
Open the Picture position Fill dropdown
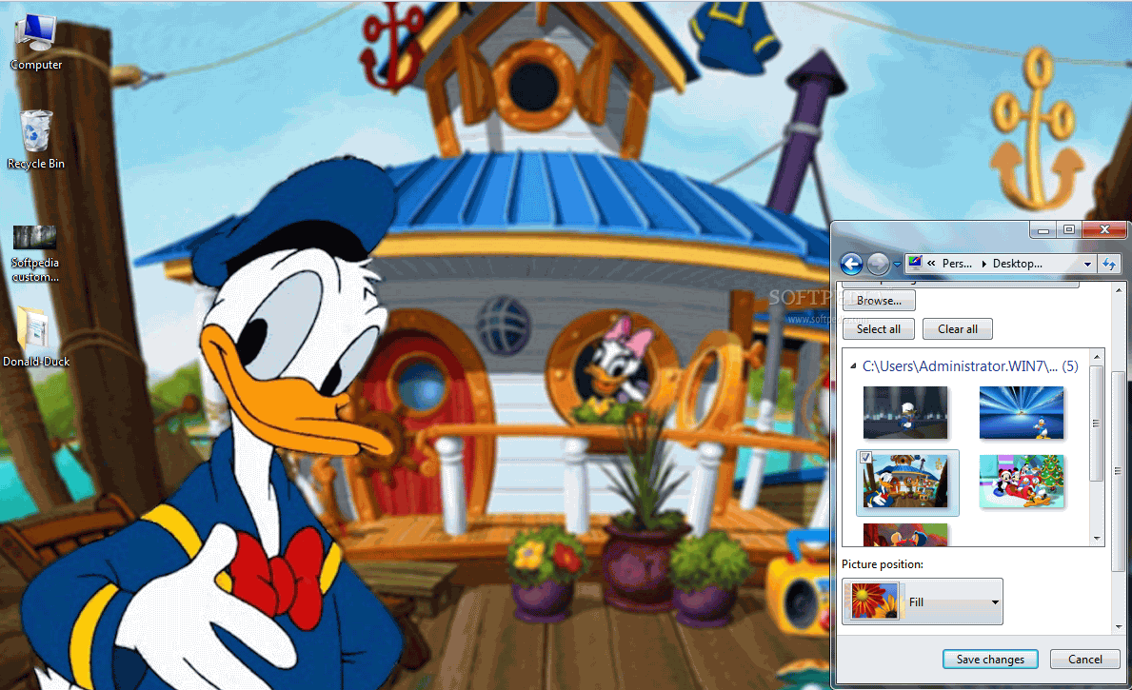point(923,601)
